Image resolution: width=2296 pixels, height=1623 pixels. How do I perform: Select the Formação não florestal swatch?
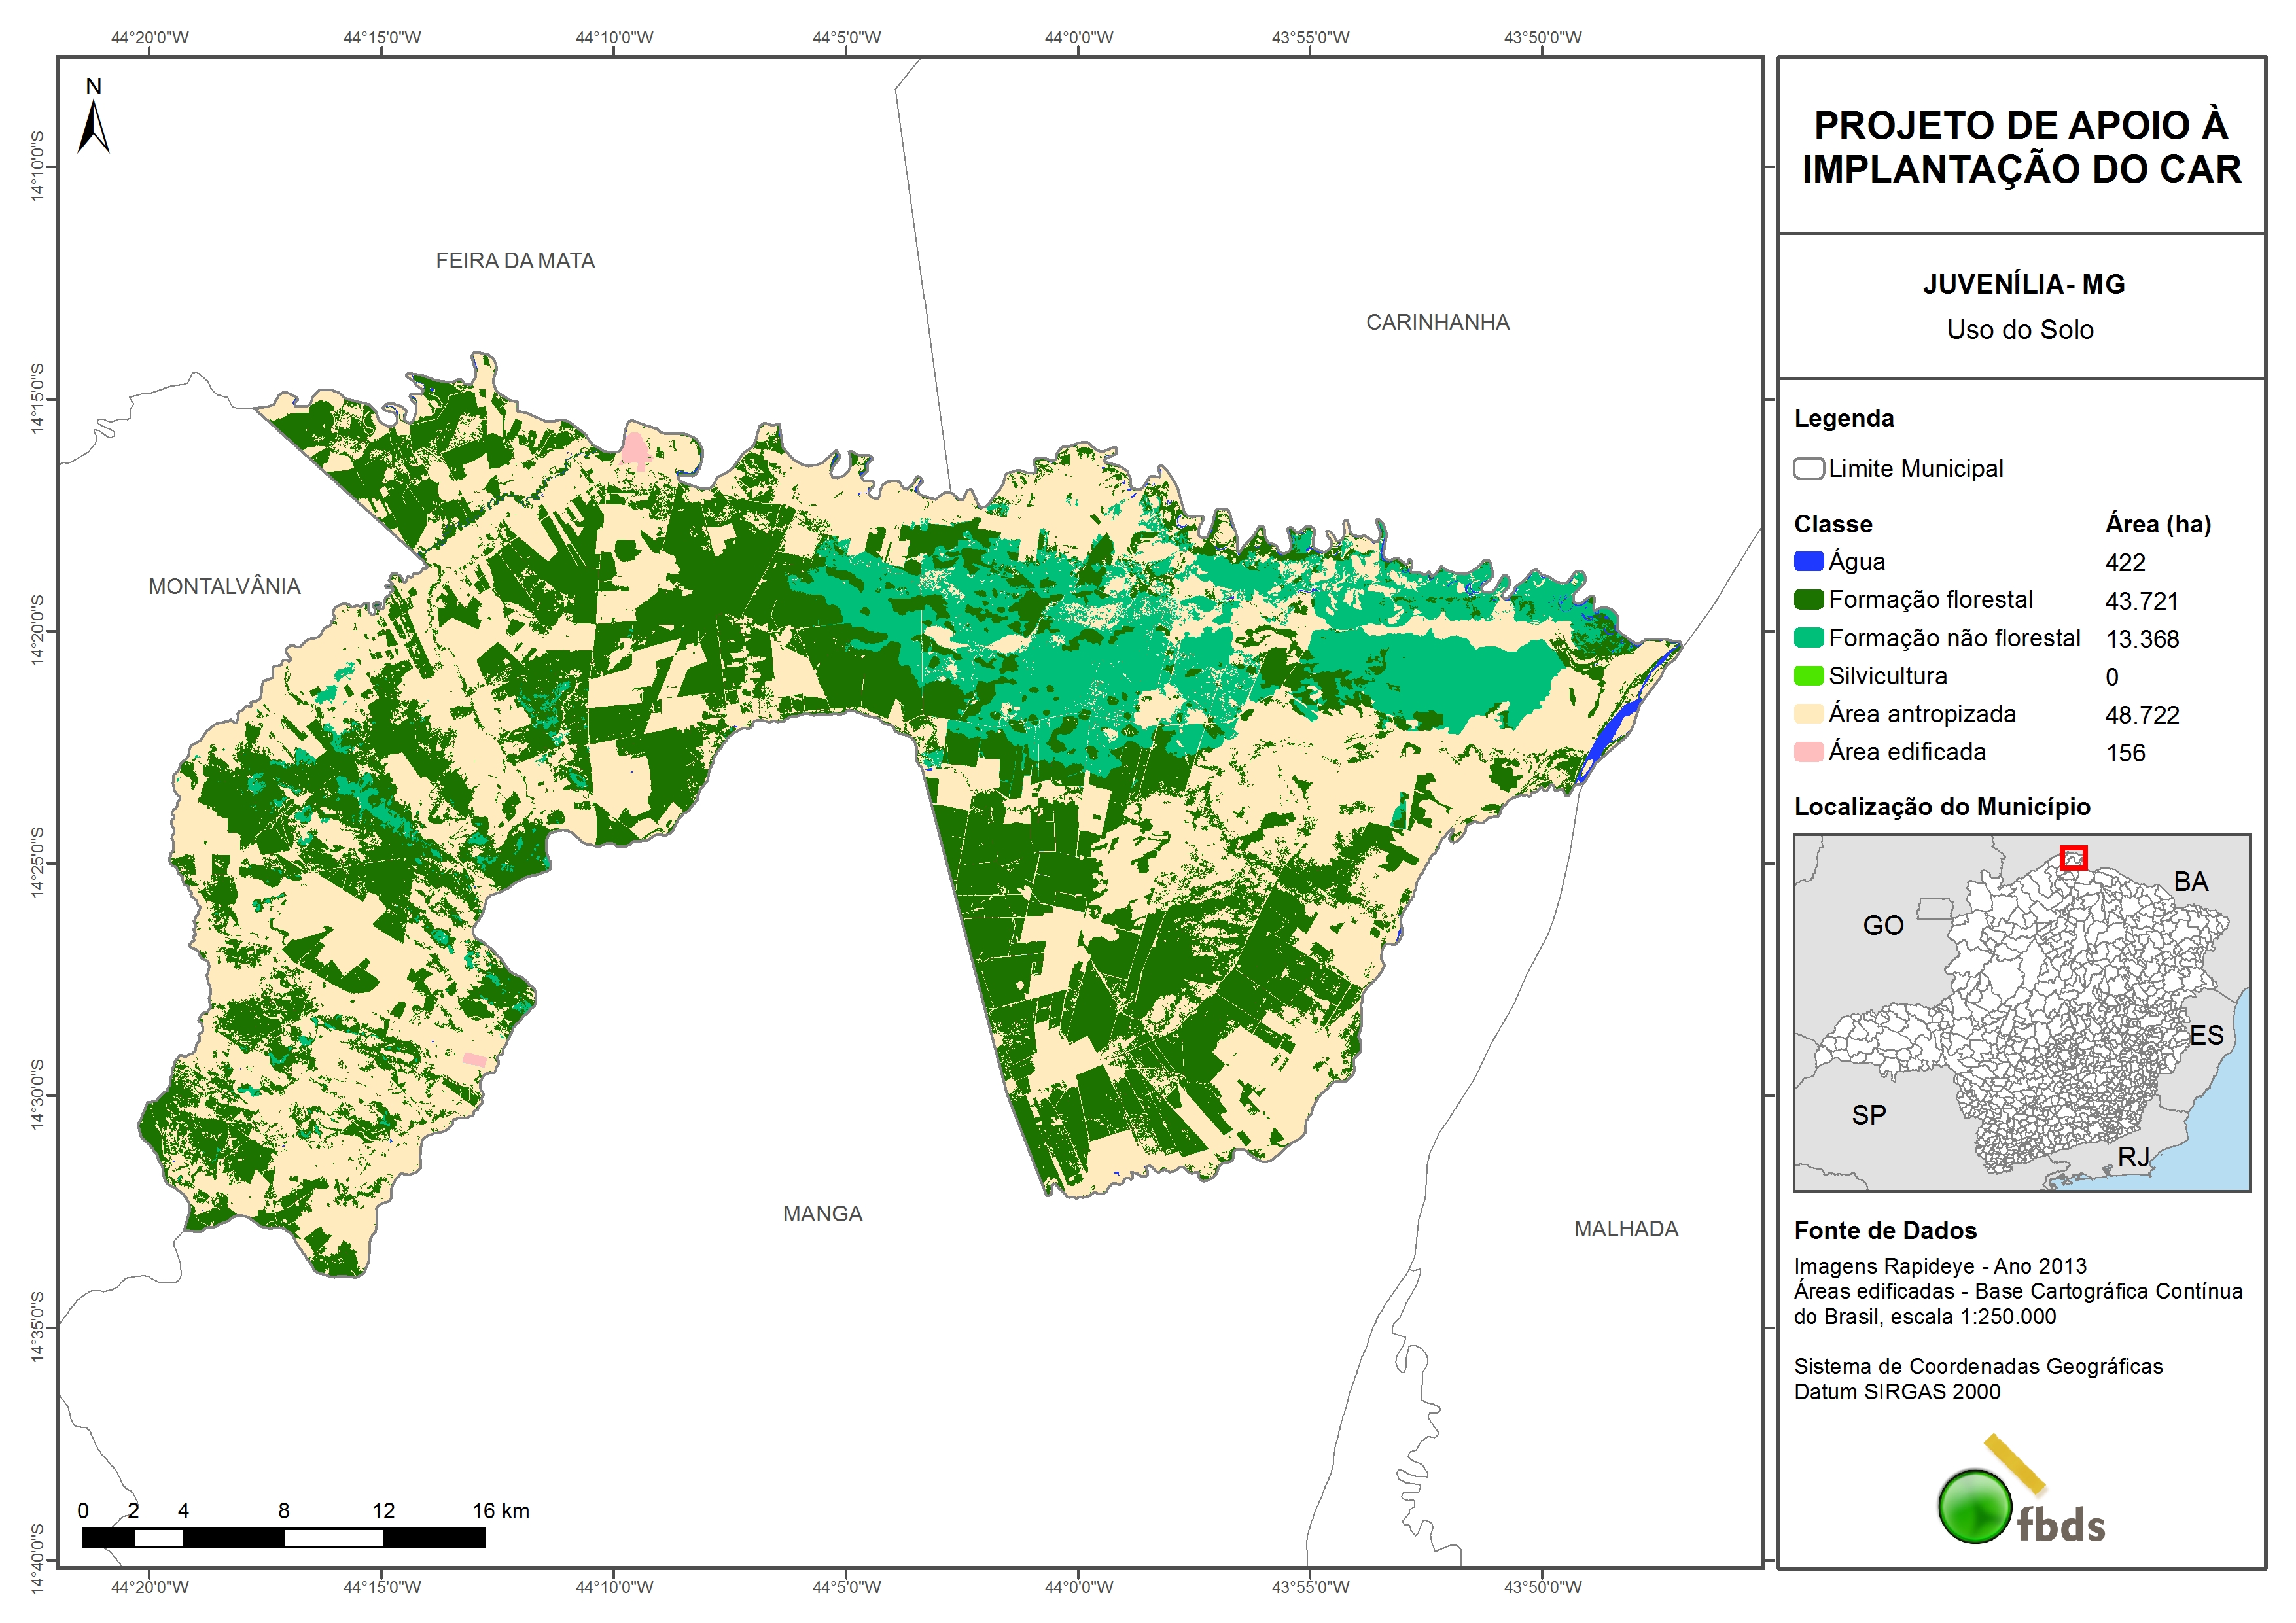[1808, 637]
